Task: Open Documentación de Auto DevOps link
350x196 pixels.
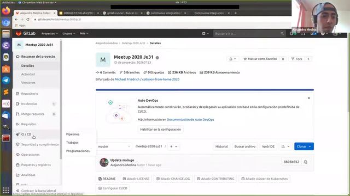Action: 190,120
